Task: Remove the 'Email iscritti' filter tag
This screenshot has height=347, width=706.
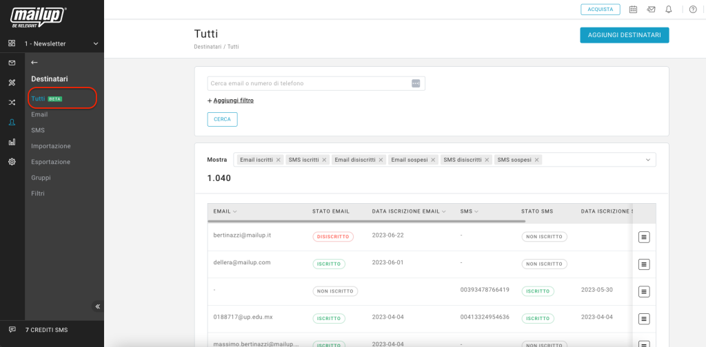Action: 279,160
